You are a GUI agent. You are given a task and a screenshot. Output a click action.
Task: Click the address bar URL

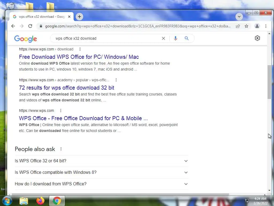138,26
